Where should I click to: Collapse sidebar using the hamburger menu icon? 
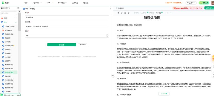click(x=18, y=8)
